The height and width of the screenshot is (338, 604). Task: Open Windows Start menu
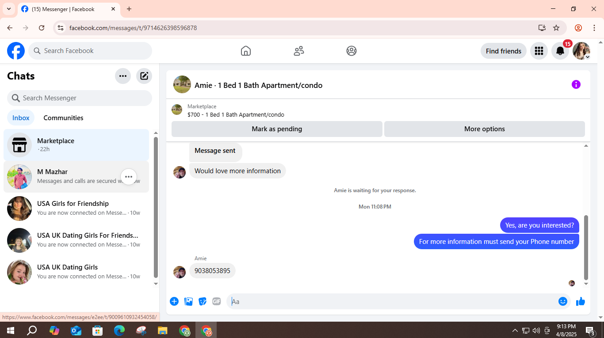10,330
